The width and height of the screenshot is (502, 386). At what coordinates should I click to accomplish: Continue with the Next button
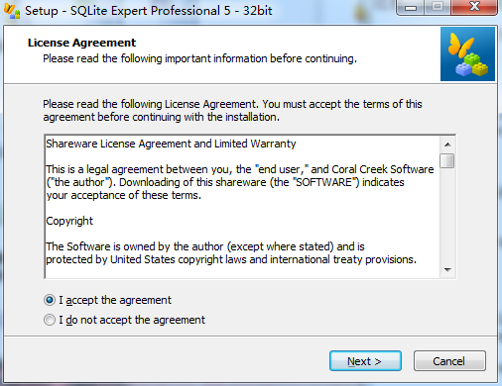(365, 361)
